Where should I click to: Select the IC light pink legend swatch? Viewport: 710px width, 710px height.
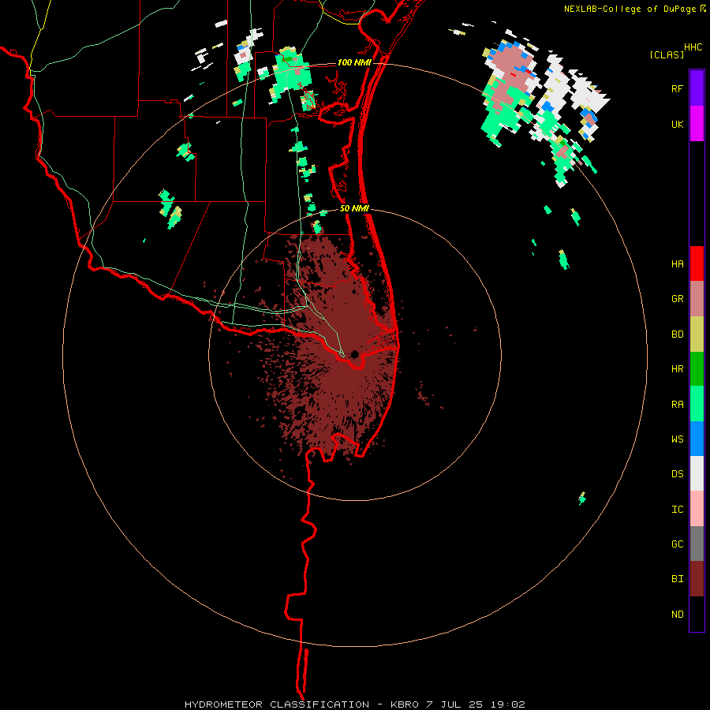click(x=697, y=509)
